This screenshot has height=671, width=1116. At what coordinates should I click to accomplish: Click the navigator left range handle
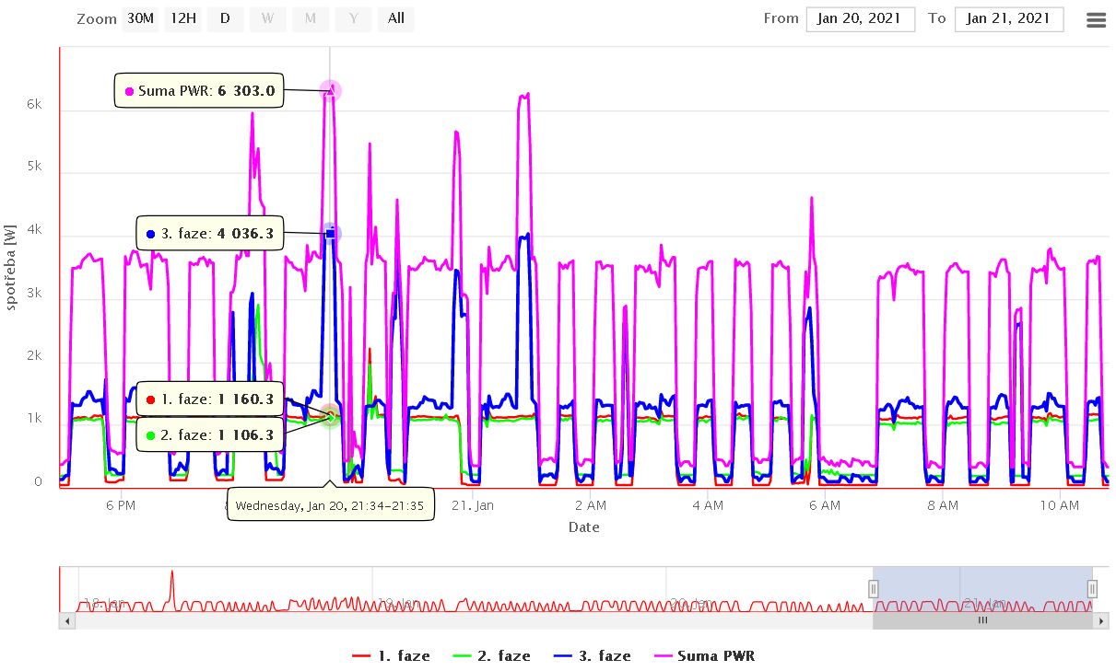pos(874,589)
